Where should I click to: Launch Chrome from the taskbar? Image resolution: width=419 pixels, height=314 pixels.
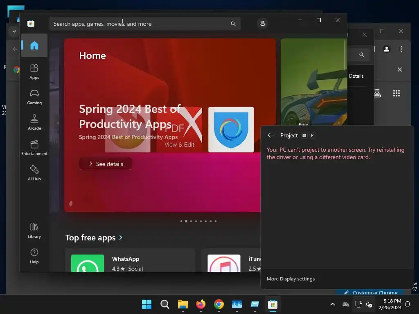coord(219,304)
